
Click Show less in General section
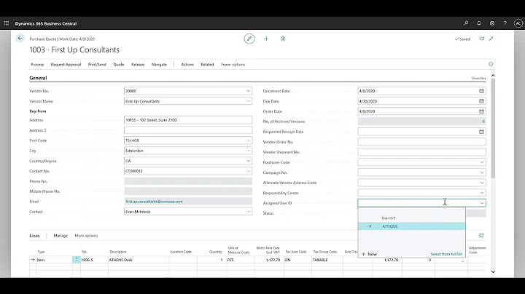478,78
